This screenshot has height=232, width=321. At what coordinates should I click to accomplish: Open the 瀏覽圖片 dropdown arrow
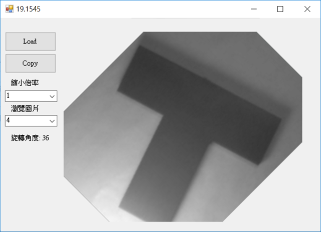52,121
